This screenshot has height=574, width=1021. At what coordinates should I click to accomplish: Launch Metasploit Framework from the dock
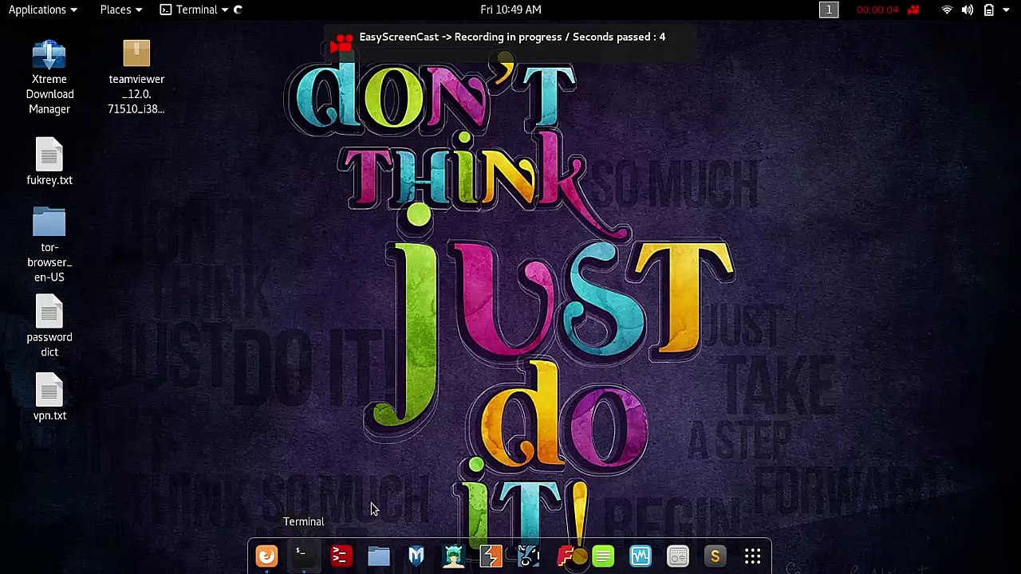(416, 556)
